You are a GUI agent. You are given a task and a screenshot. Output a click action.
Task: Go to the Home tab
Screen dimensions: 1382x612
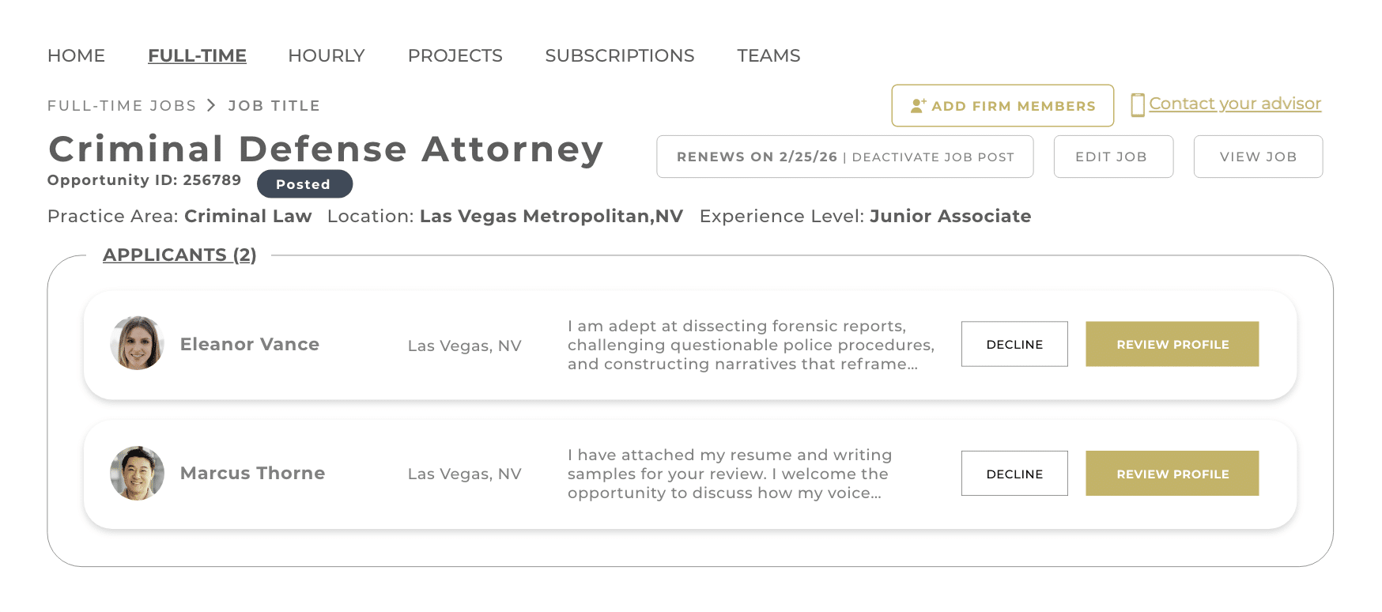[76, 55]
